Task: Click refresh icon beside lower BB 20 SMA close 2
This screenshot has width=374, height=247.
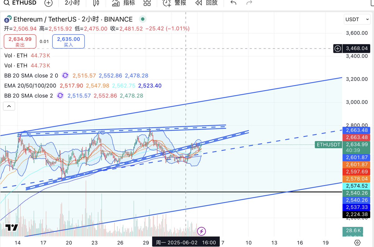Action: tap(60, 96)
